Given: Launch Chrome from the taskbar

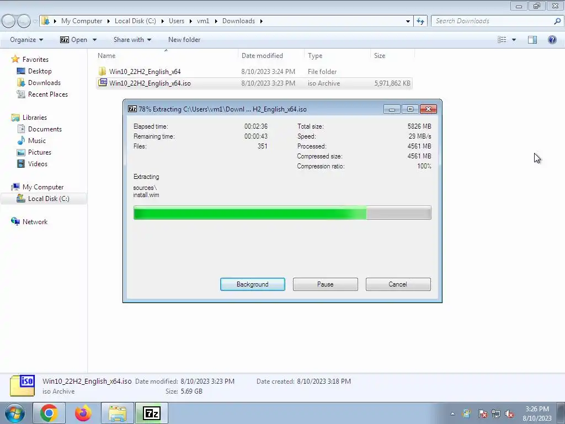Looking at the screenshot, I should (x=49, y=413).
